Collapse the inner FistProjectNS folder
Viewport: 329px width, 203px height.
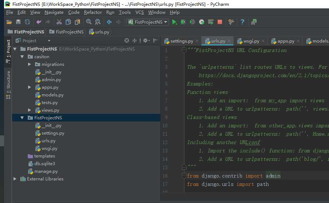22,118
